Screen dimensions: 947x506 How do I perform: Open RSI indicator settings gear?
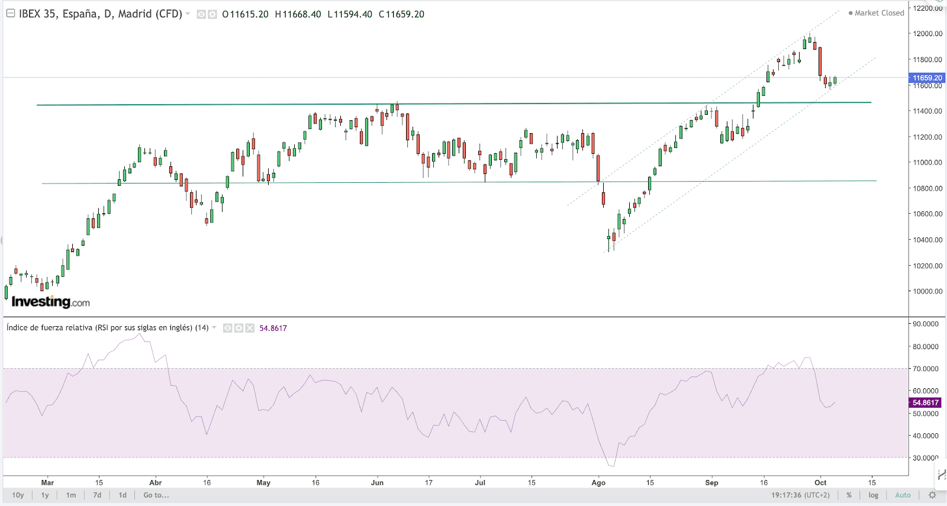239,328
